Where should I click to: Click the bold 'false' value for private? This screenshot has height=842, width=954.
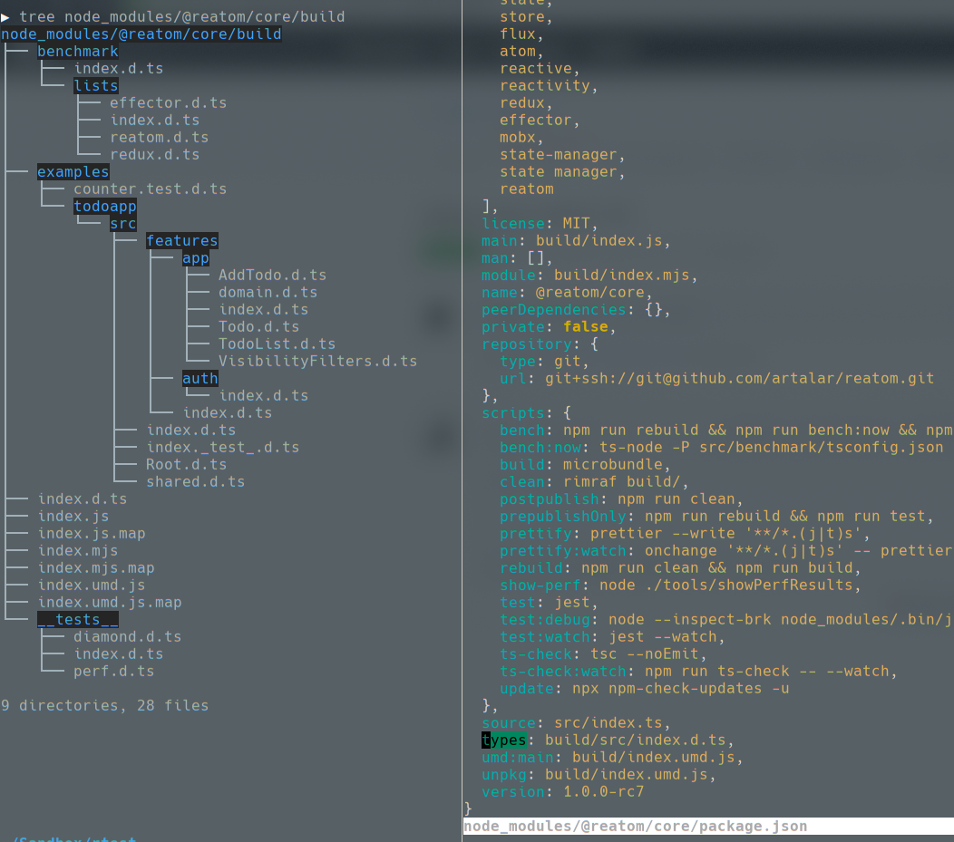tap(585, 326)
